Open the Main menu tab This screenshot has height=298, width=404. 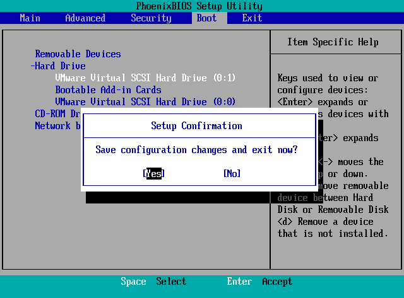[x=30, y=18]
